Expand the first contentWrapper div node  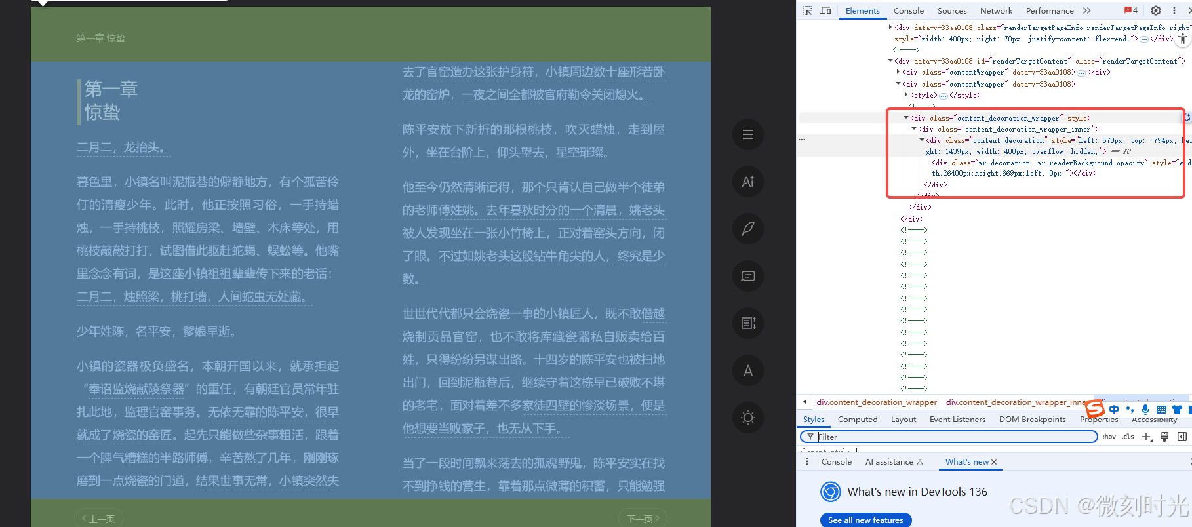pos(898,72)
